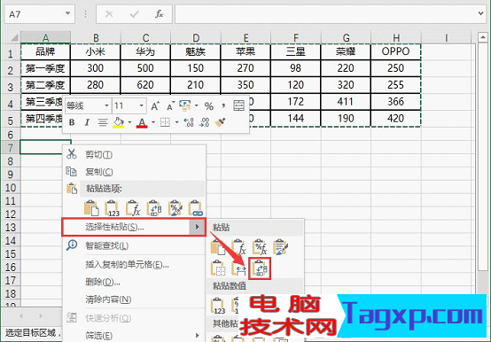Click cell with value 411
The width and height of the screenshot is (491, 342).
(346, 101)
